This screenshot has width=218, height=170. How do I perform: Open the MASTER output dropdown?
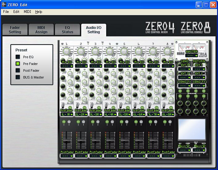point(191,55)
